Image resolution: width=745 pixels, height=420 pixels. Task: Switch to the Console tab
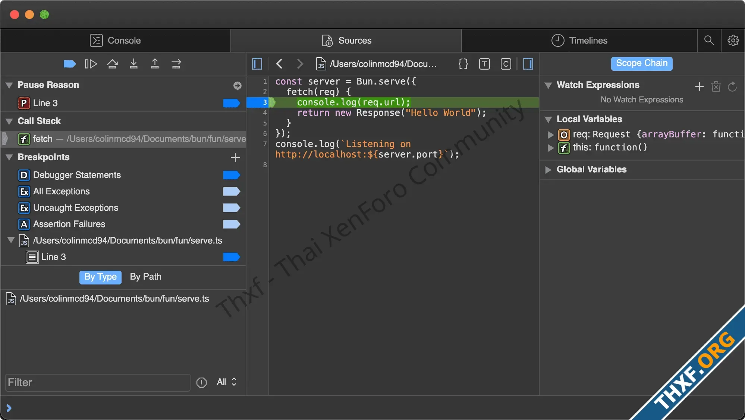(x=116, y=40)
